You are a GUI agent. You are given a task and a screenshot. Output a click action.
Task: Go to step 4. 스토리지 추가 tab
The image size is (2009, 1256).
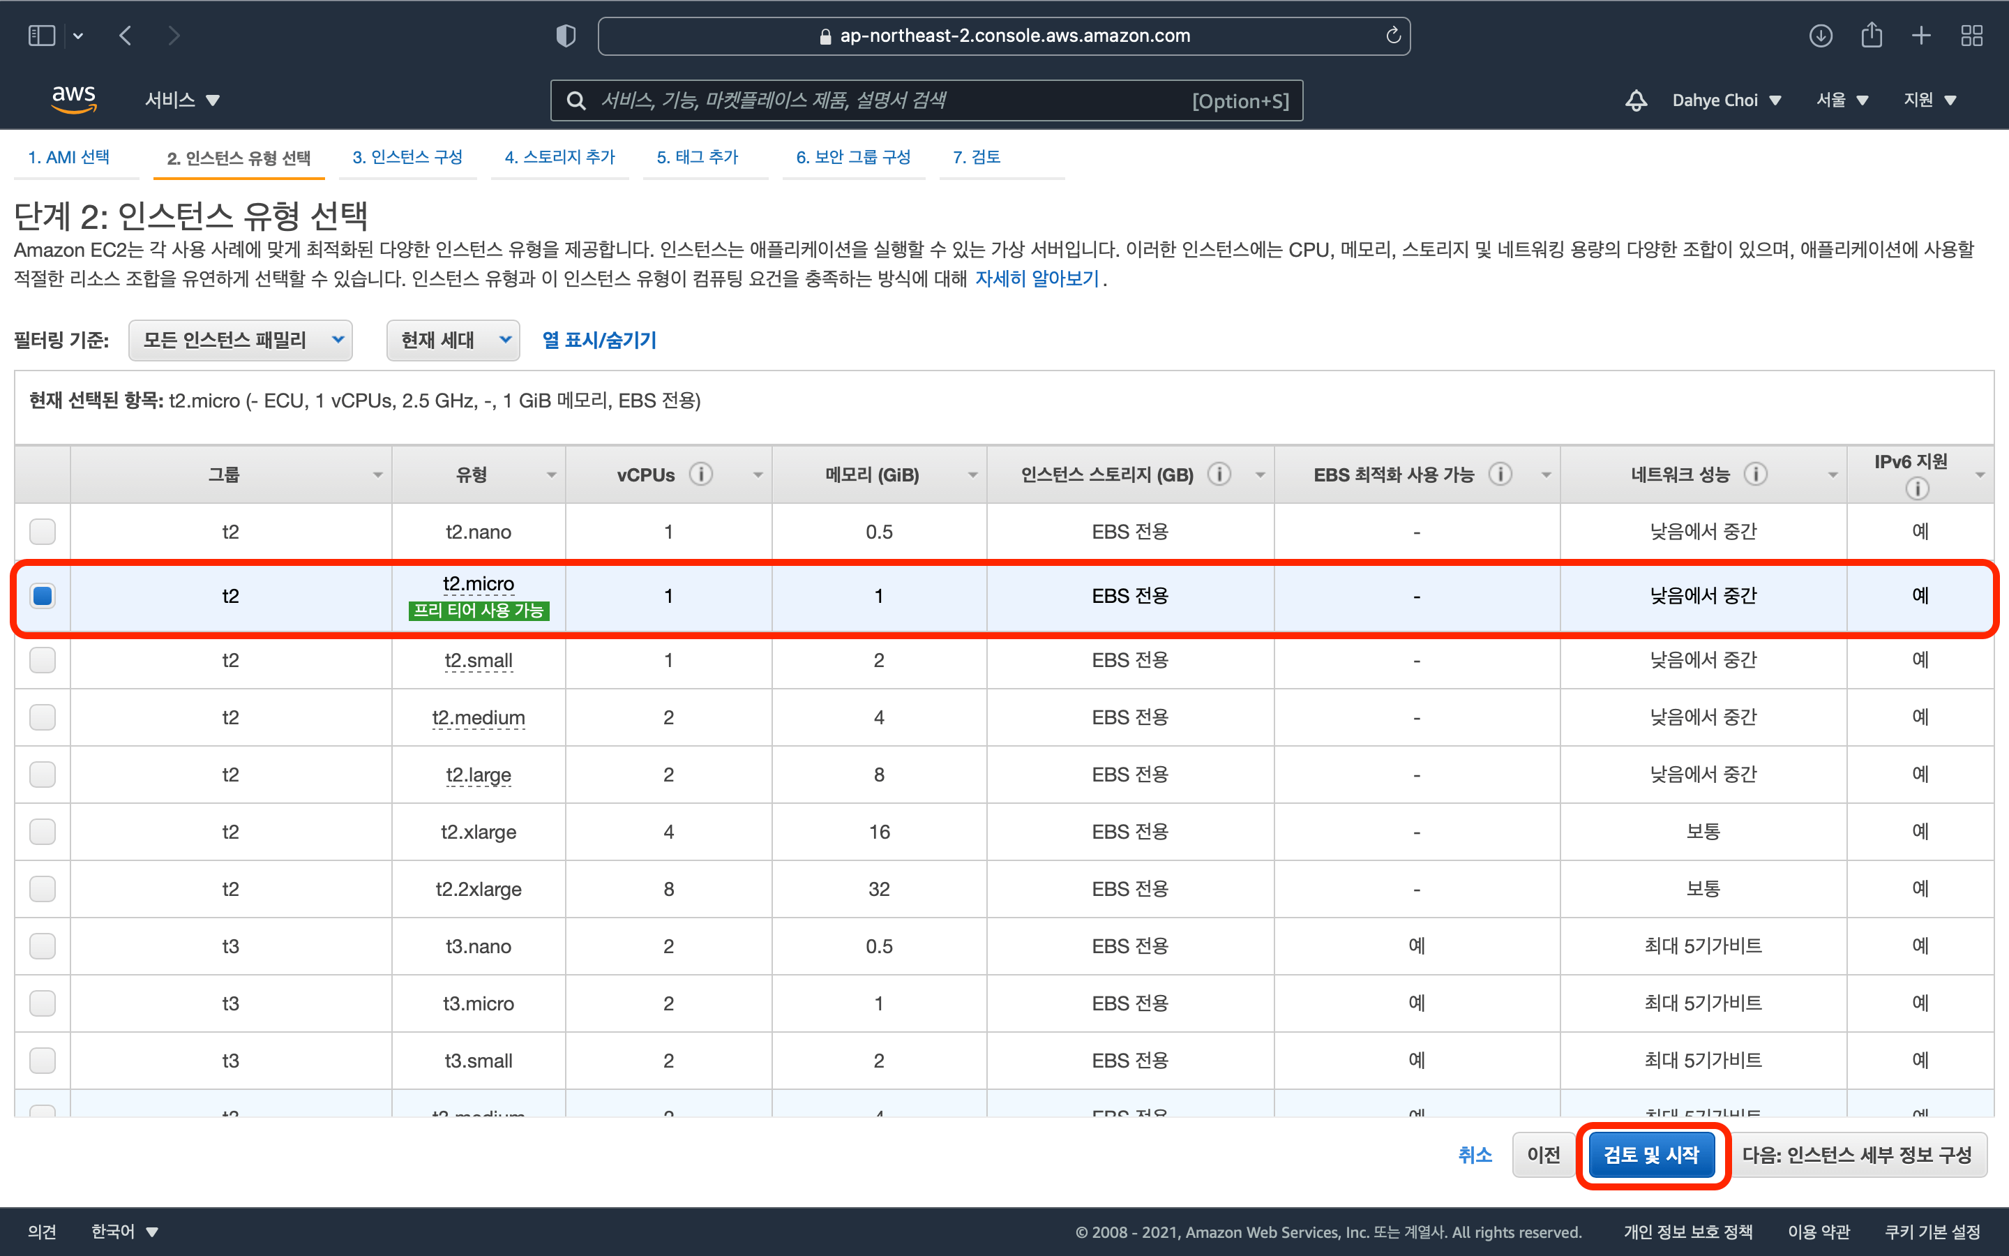click(x=559, y=157)
